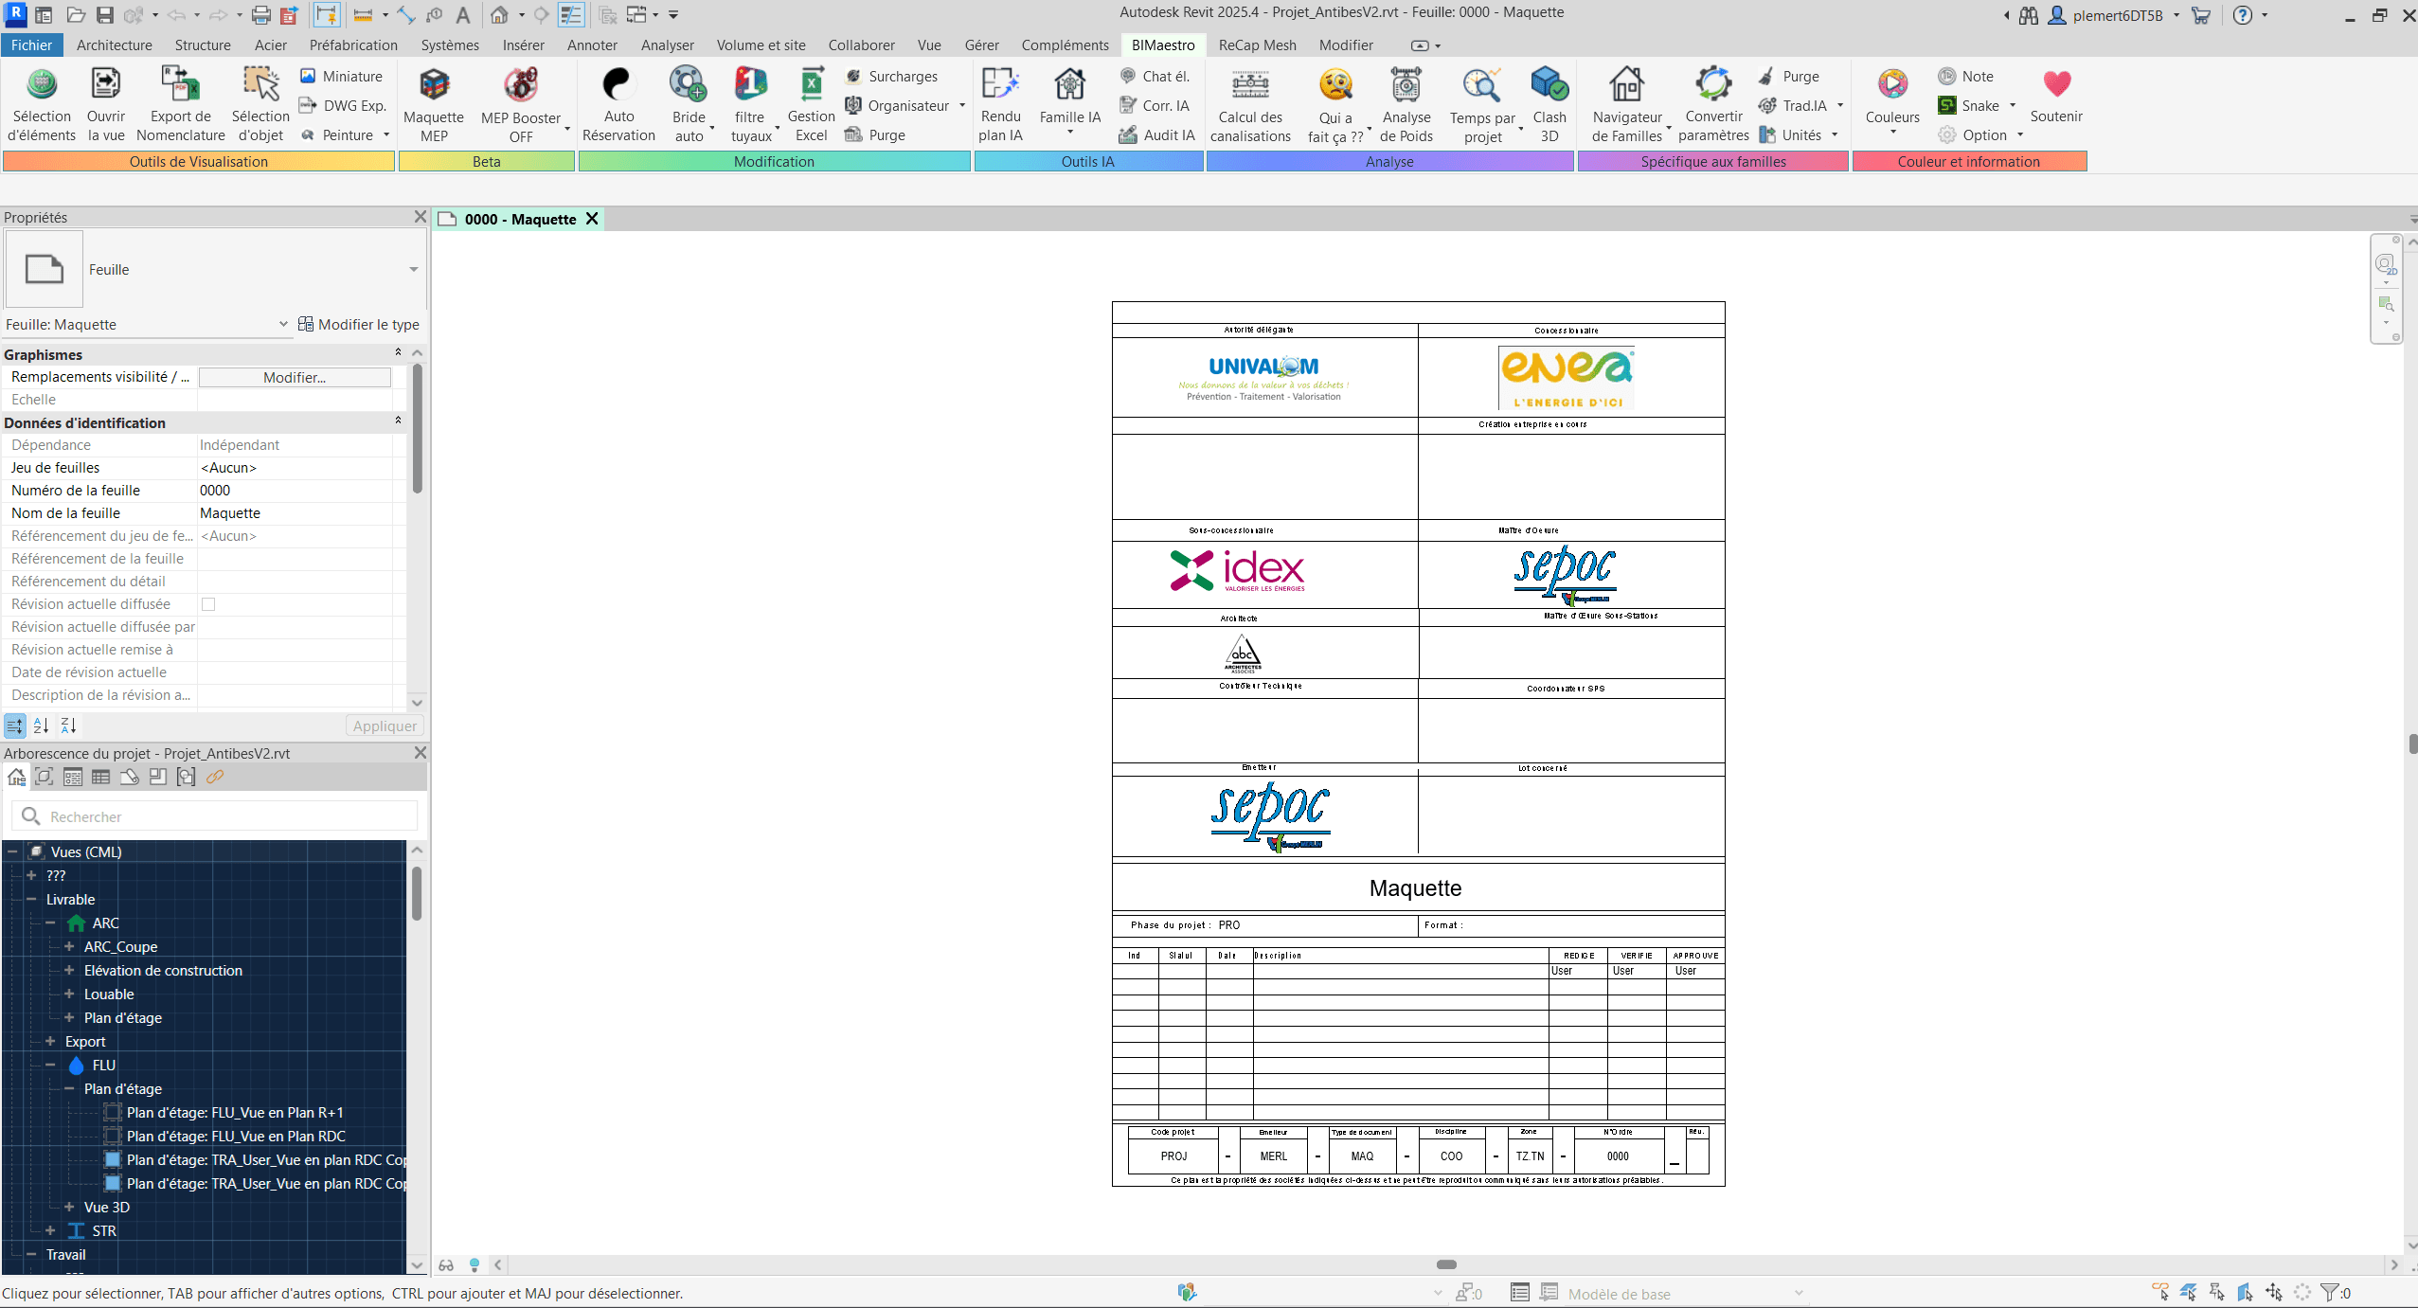The width and height of the screenshot is (2418, 1308).
Task: Click the Print icon in quick access toolbar
Action: click(x=261, y=15)
